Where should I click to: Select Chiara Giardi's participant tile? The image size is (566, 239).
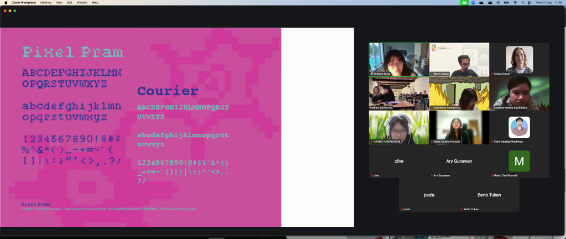[x=519, y=59]
